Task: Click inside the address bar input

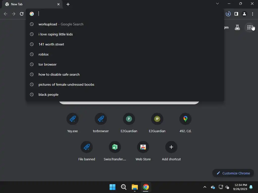Action: 128,14
